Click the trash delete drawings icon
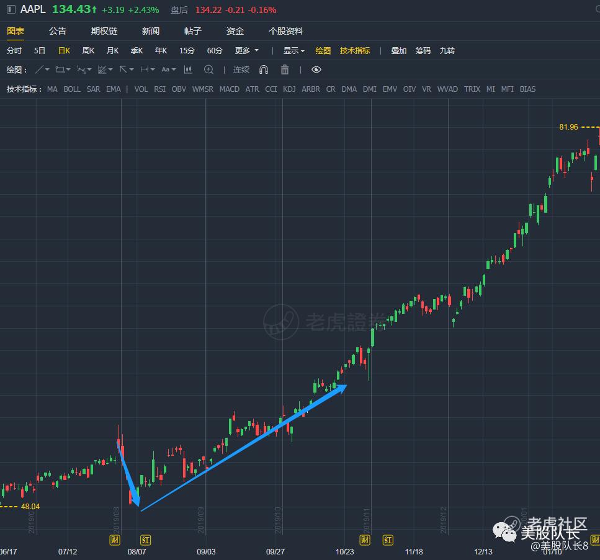Image resolution: width=600 pixels, height=560 pixels. click(x=285, y=69)
